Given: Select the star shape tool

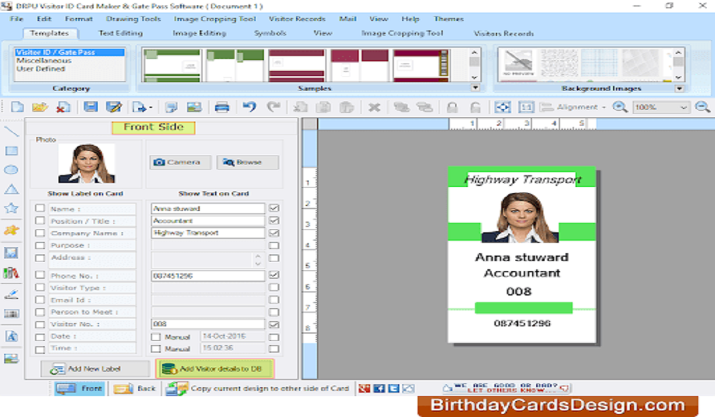Looking at the screenshot, I should coord(11,208).
